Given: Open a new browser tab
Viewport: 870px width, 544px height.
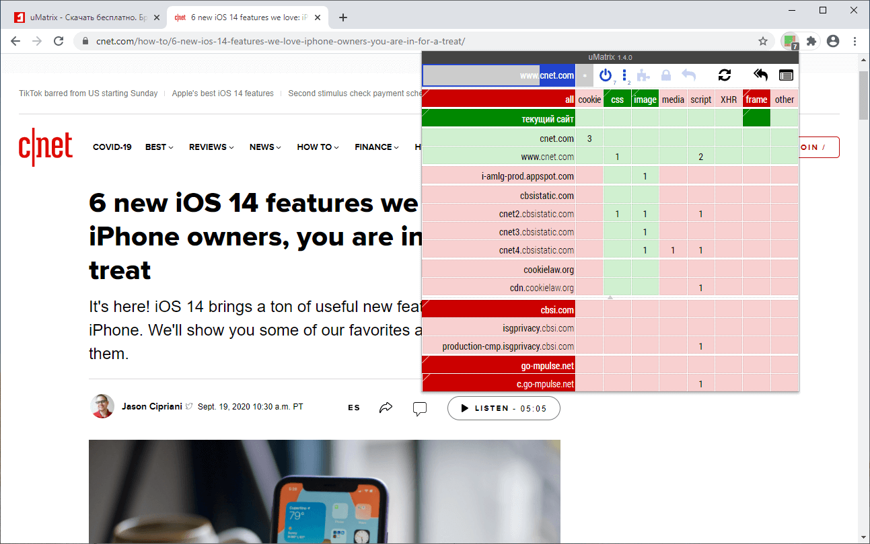Looking at the screenshot, I should click(x=343, y=17).
